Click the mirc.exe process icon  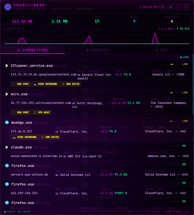[x=7, y=94]
